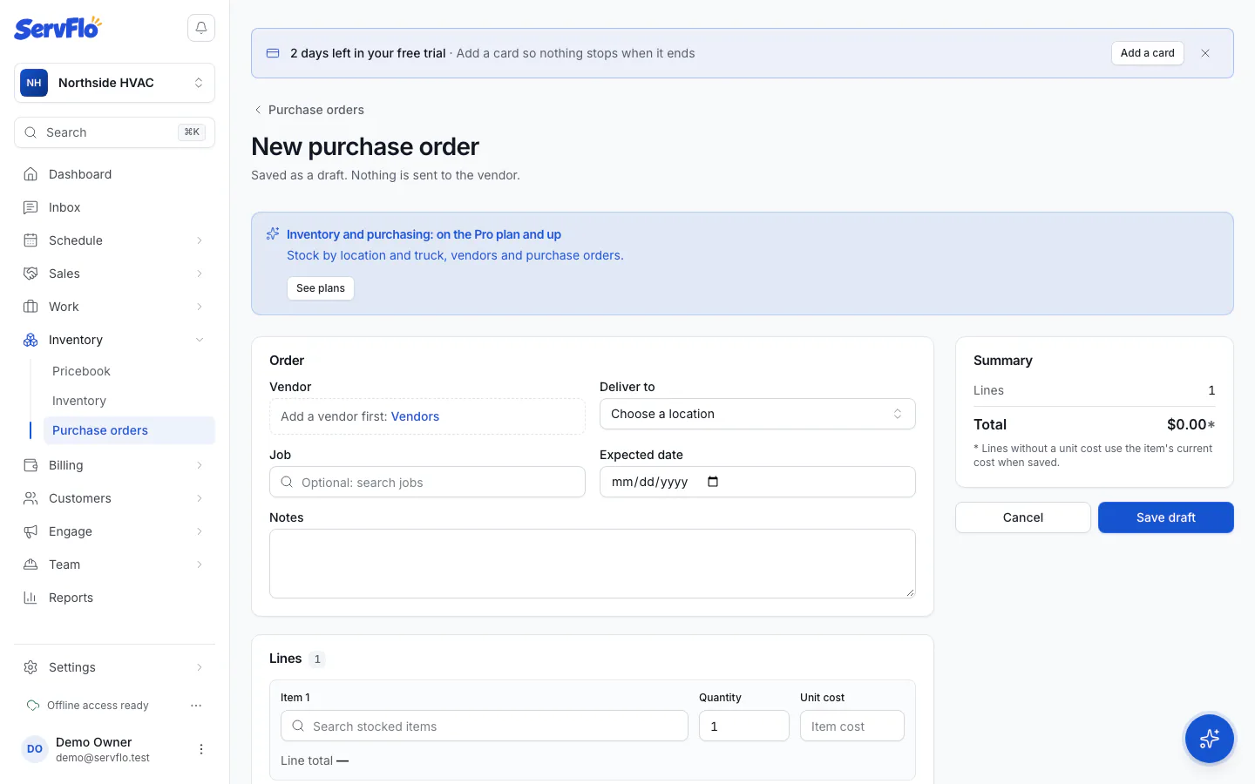Viewport: 1255px width, 784px height.
Task: Click the Optional: search jobs field
Action: [x=427, y=482]
